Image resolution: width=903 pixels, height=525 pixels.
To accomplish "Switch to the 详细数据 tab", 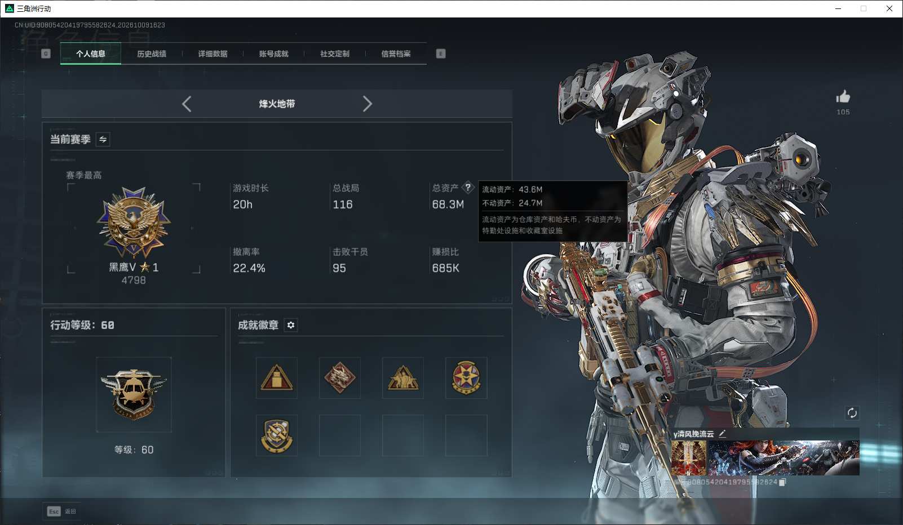I will pyautogui.click(x=213, y=54).
